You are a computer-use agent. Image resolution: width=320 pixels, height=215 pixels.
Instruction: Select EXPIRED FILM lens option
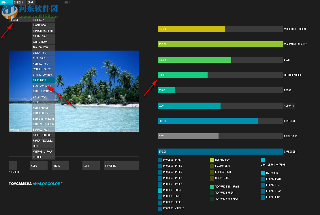pyautogui.click(x=212, y=172)
